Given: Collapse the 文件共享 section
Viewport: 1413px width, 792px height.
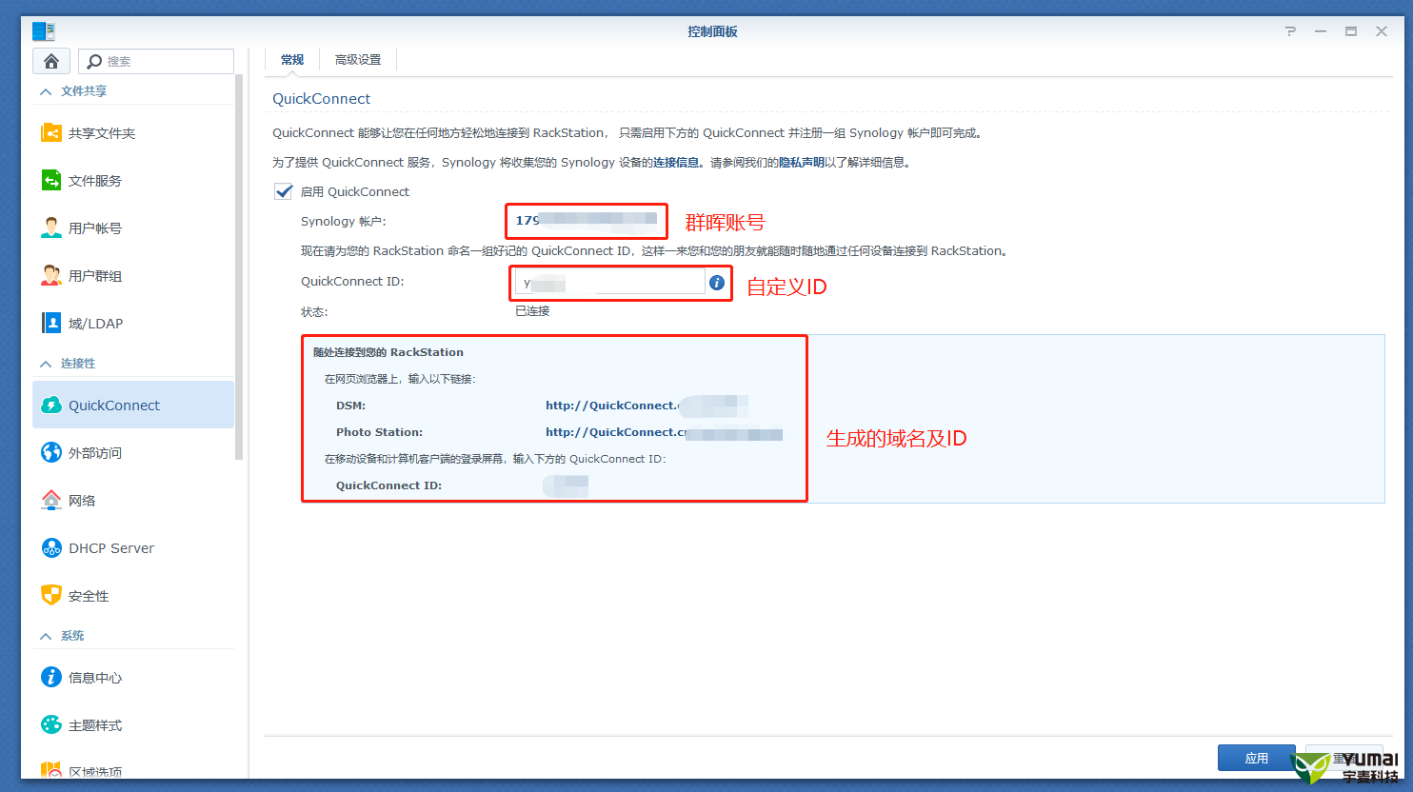Looking at the screenshot, I should pyautogui.click(x=46, y=91).
